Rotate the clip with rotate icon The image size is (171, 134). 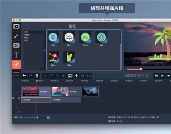pos(51,76)
